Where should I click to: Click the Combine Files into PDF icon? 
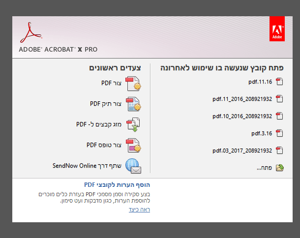coord(133,125)
